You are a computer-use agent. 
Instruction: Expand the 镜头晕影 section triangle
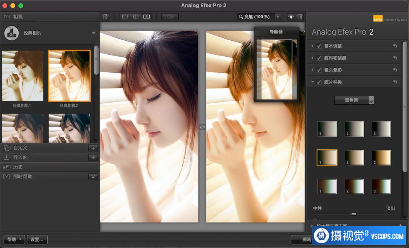[x=312, y=70]
